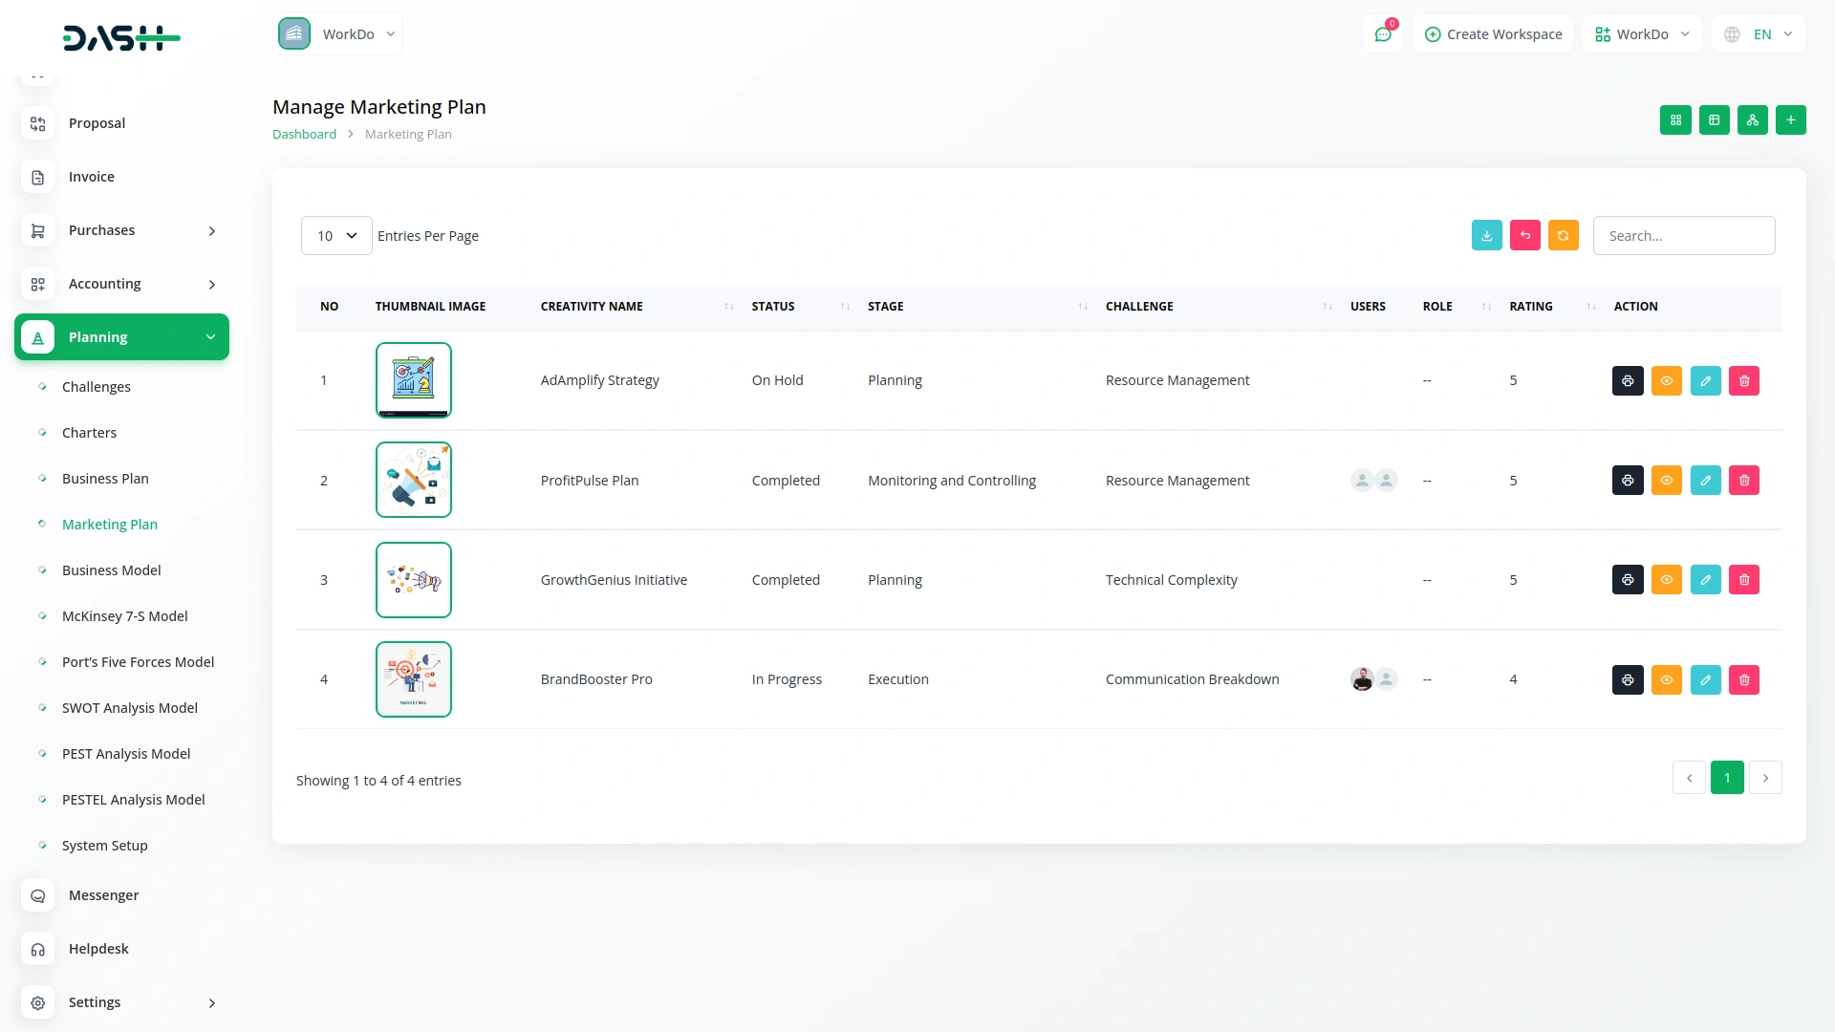Click the edit pencil icon for GrowthGenius Initiative
The width and height of the screenshot is (1835, 1032).
1705,579
